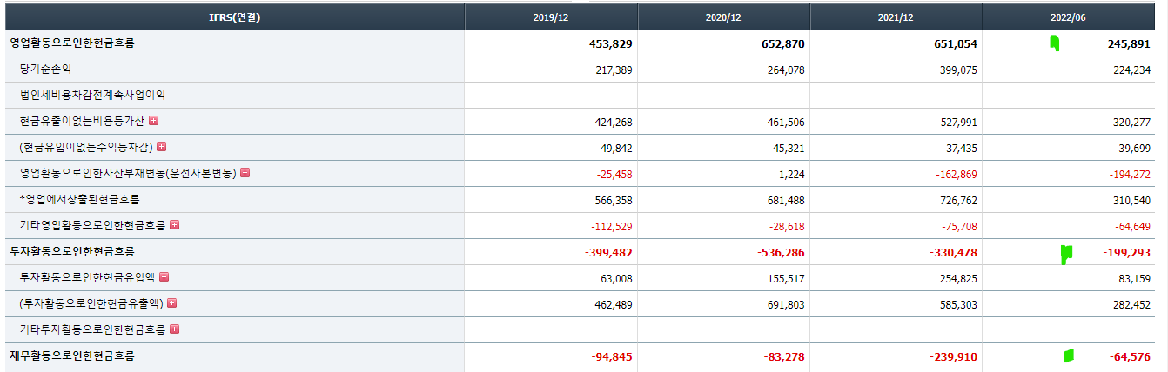
Task: Expand the 현금유출이없는비용등가산 row plus icon
Action: (x=154, y=121)
